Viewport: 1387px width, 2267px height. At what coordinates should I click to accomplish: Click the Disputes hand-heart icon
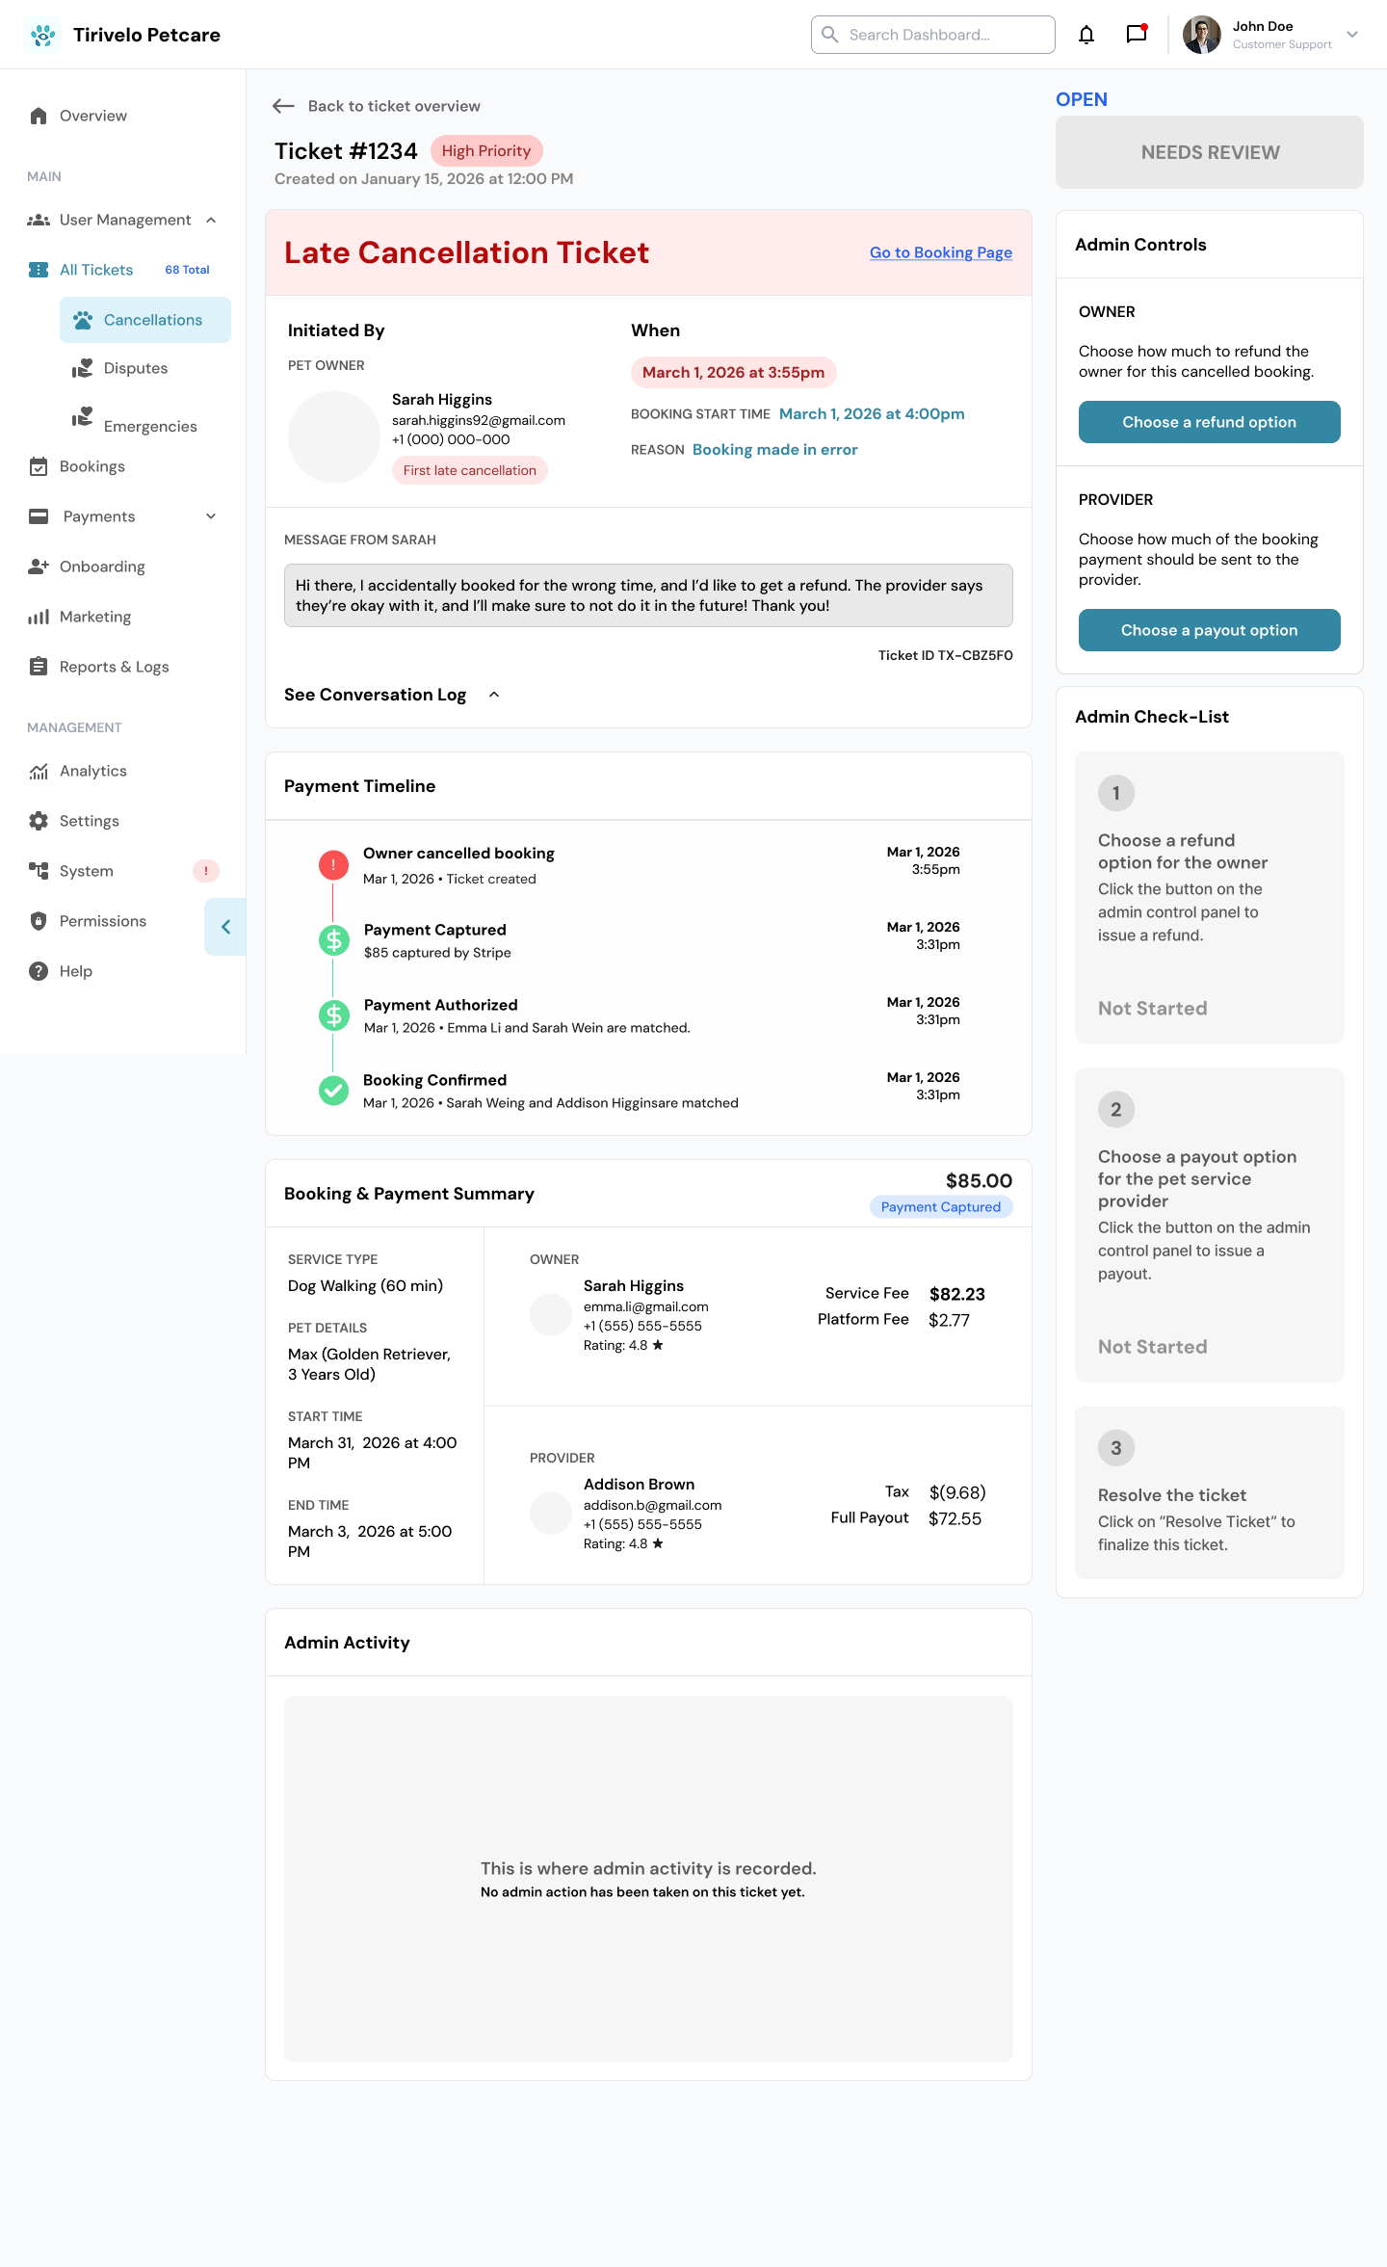(83, 368)
